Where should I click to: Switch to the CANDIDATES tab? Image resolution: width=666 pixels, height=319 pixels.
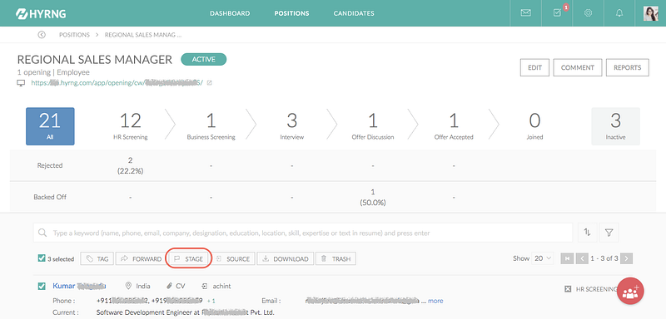pos(354,13)
